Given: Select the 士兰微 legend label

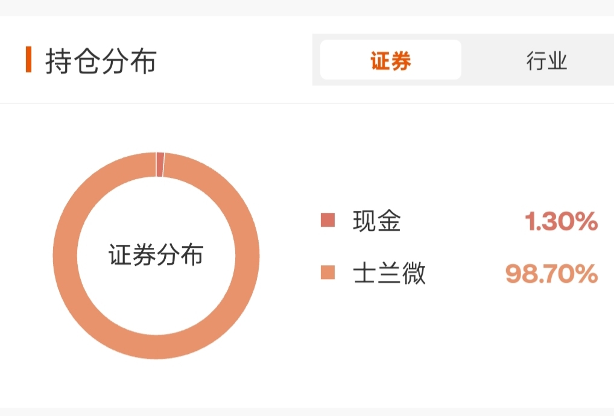Looking at the screenshot, I should pyautogui.click(x=389, y=273).
